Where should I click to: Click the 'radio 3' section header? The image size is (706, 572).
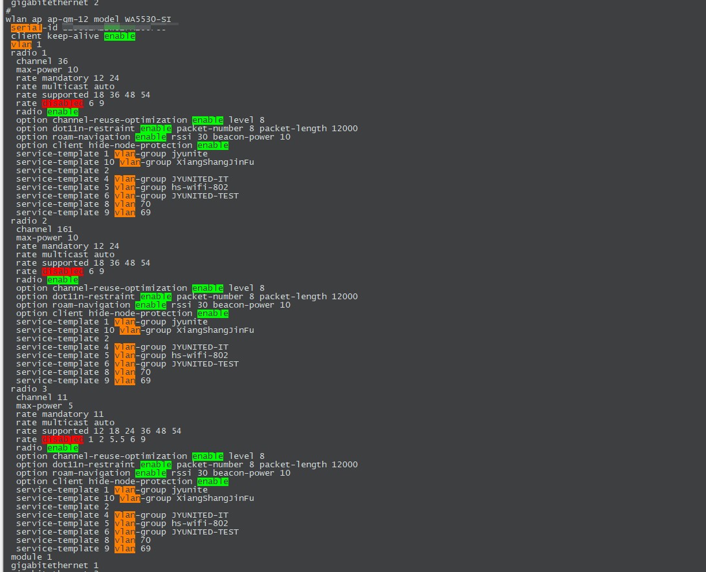[x=28, y=389]
